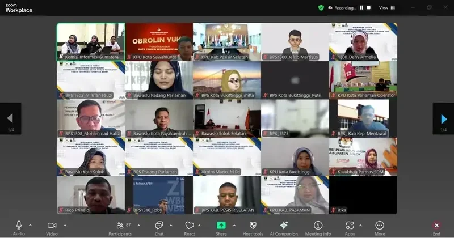Select BPS Kota Bukittinggi_mifta avatar tile
This screenshot has height=238, width=454.
point(227,80)
